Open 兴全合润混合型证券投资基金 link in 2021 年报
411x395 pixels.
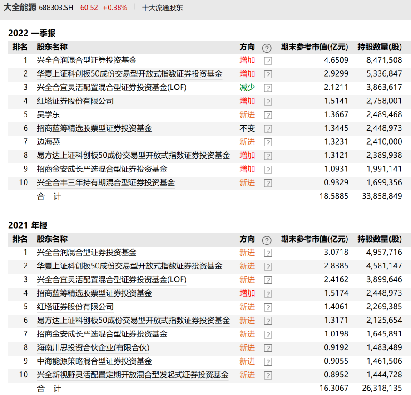pyautogui.click(x=86, y=252)
